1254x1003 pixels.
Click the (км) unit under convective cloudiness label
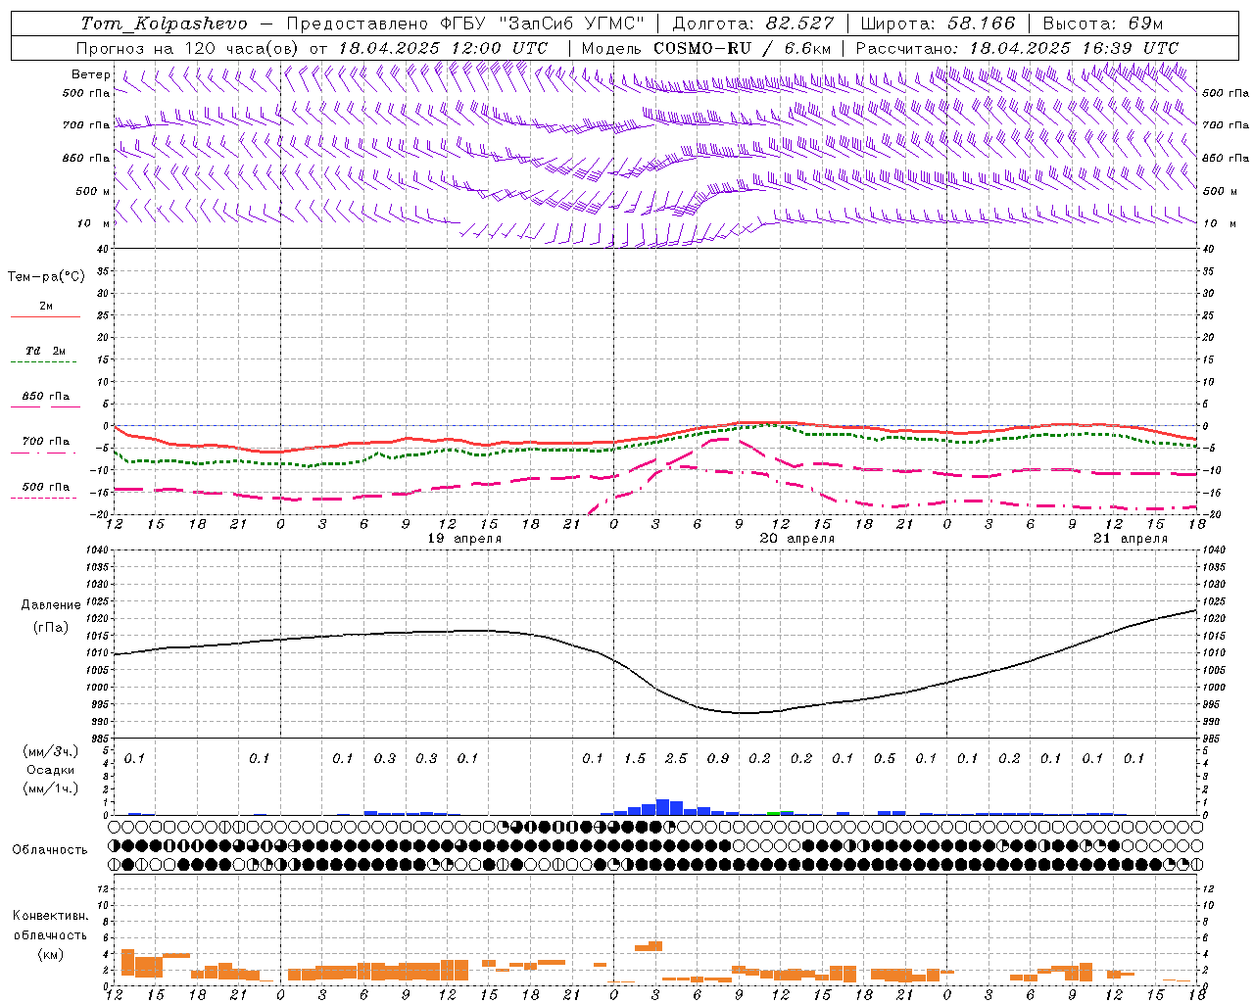pyautogui.click(x=50, y=954)
